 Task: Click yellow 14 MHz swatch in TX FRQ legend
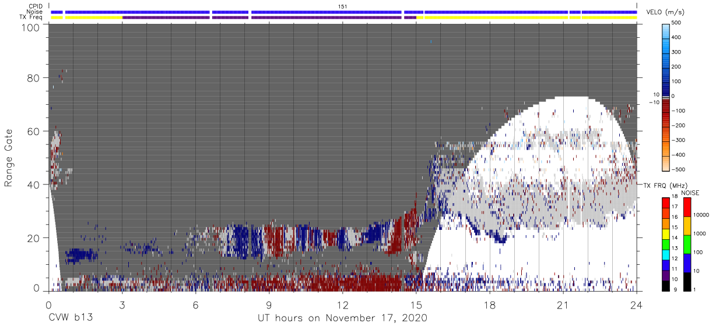tap(666, 235)
